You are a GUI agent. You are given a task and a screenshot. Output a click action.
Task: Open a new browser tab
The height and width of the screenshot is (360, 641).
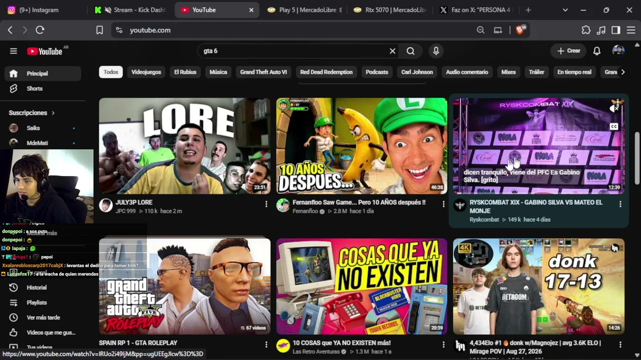(x=528, y=10)
